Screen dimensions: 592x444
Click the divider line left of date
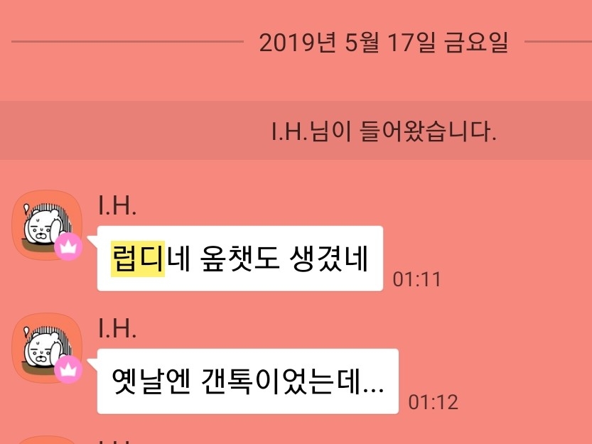tap(127, 41)
